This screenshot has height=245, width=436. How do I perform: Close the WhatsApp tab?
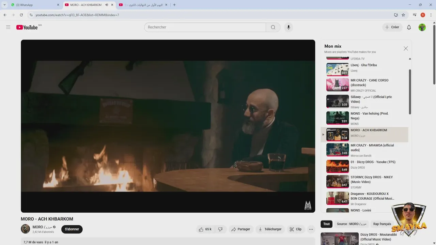[58, 5]
